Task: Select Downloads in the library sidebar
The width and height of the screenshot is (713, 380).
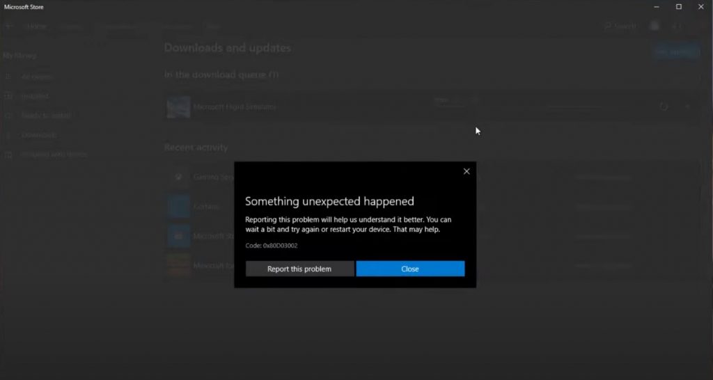Action: coord(39,135)
